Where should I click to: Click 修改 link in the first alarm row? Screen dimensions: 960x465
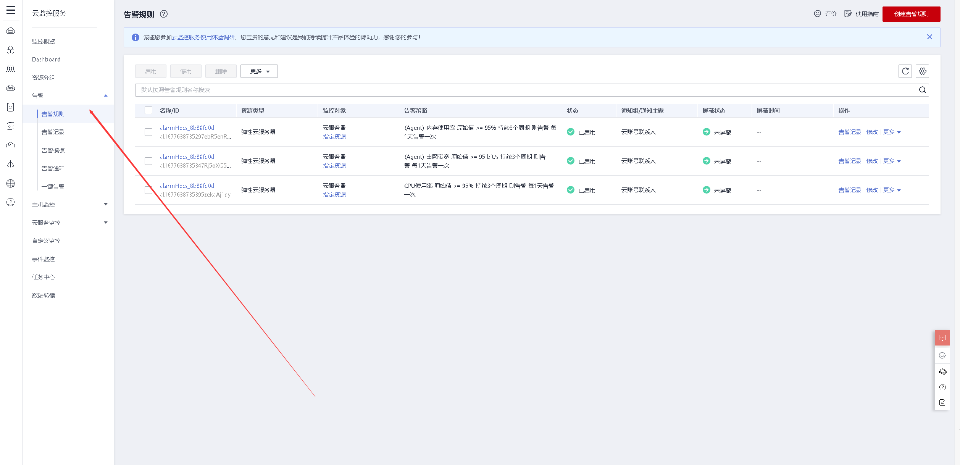point(872,132)
